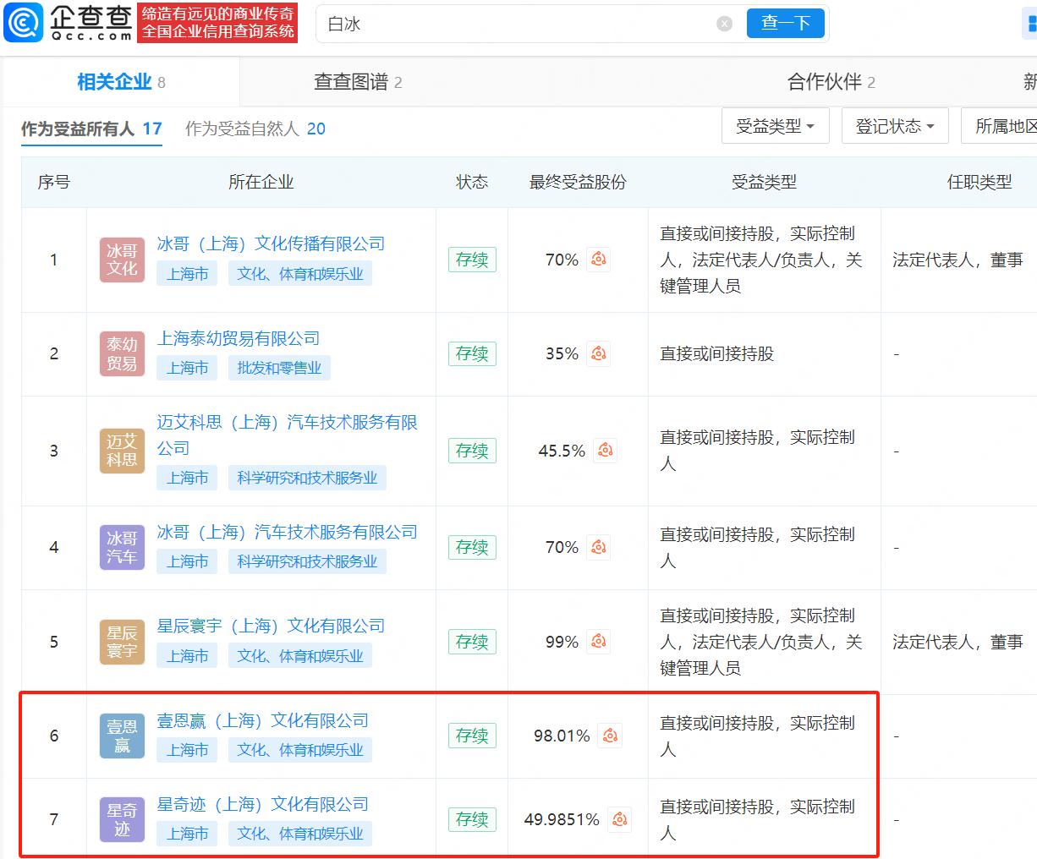This screenshot has height=859, width=1037.
Task: Click the 查一下 search button
Action: coord(786,24)
